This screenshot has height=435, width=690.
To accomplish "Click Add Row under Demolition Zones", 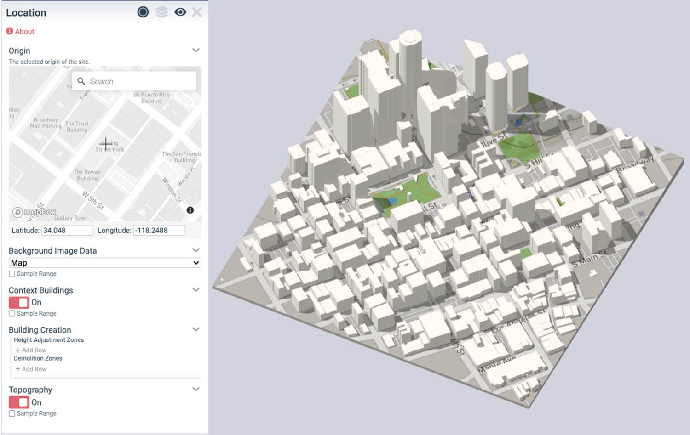I will (x=31, y=369).
